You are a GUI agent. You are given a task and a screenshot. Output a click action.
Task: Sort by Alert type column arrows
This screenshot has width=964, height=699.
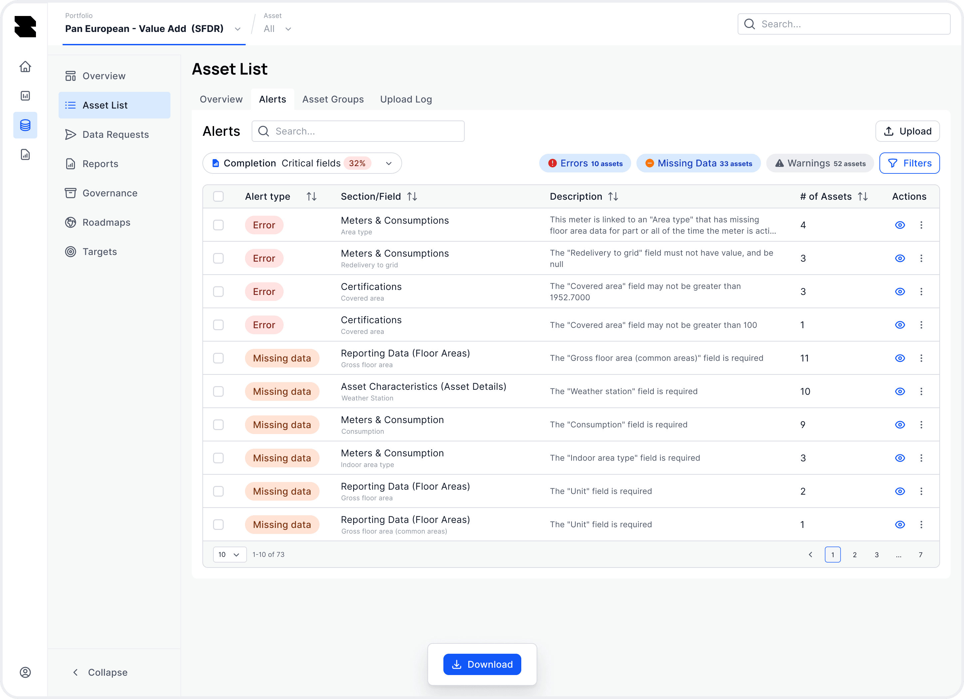(312, 196)
